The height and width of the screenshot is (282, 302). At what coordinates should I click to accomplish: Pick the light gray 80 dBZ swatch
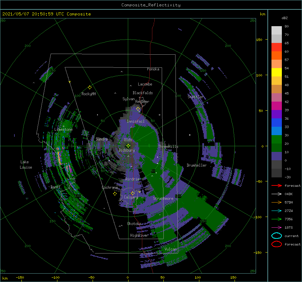276,31
